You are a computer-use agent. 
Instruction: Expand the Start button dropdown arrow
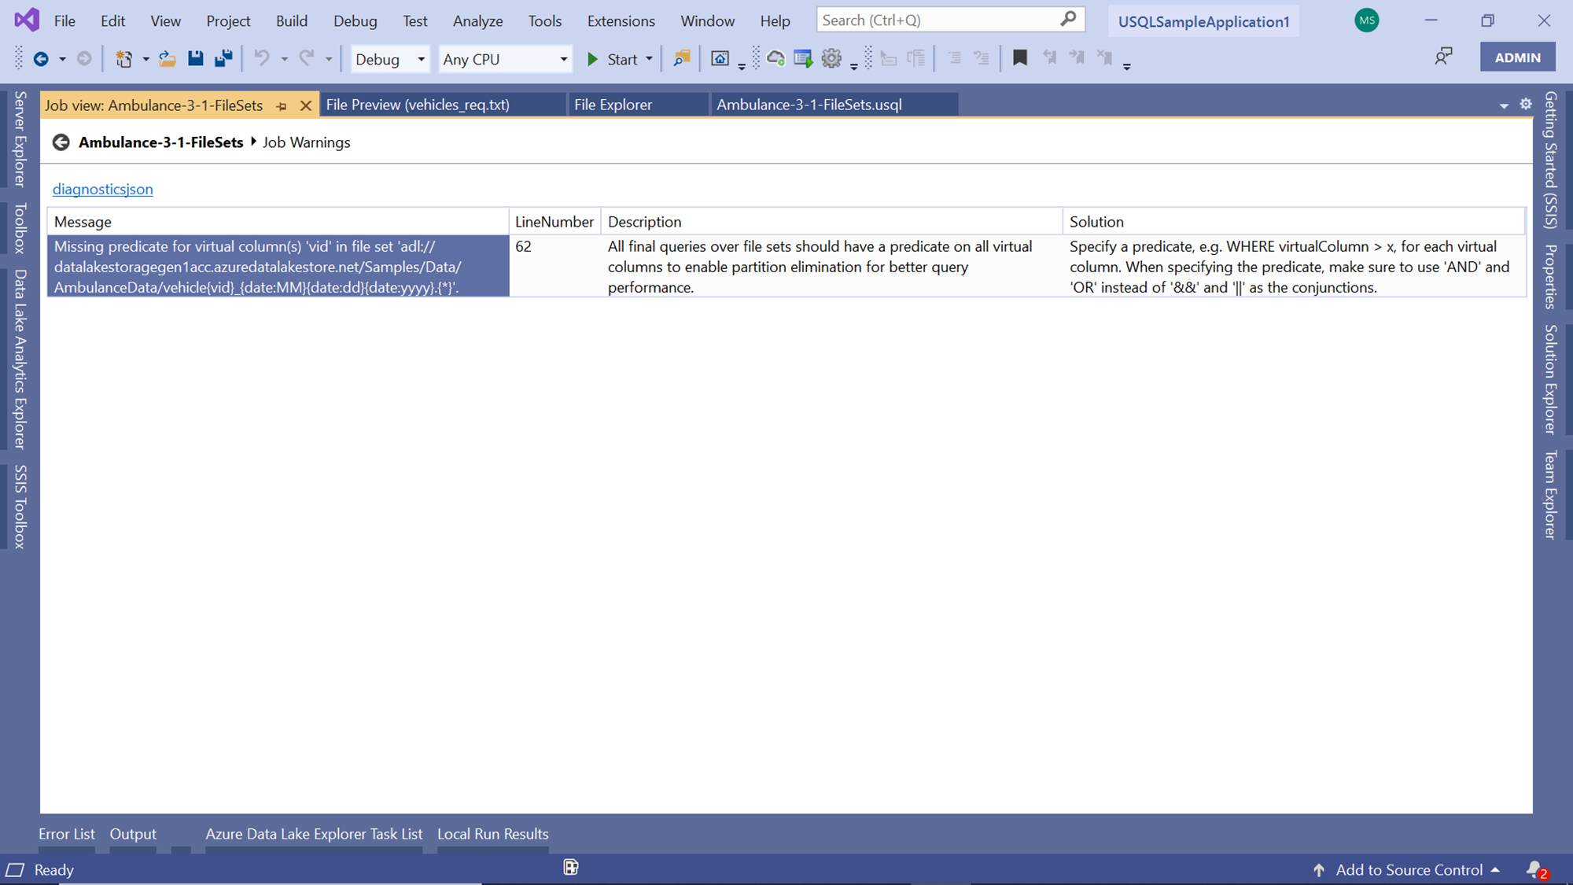(649, 59)
